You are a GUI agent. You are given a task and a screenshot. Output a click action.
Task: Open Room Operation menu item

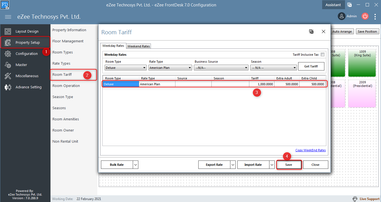coord(66,86)
